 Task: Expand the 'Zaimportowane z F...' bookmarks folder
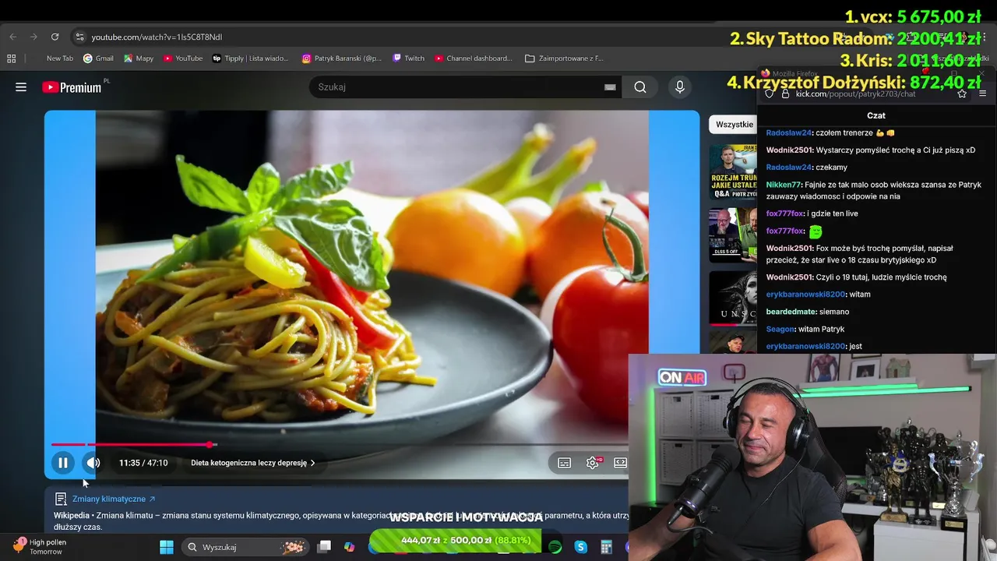[x=565, y=58]
